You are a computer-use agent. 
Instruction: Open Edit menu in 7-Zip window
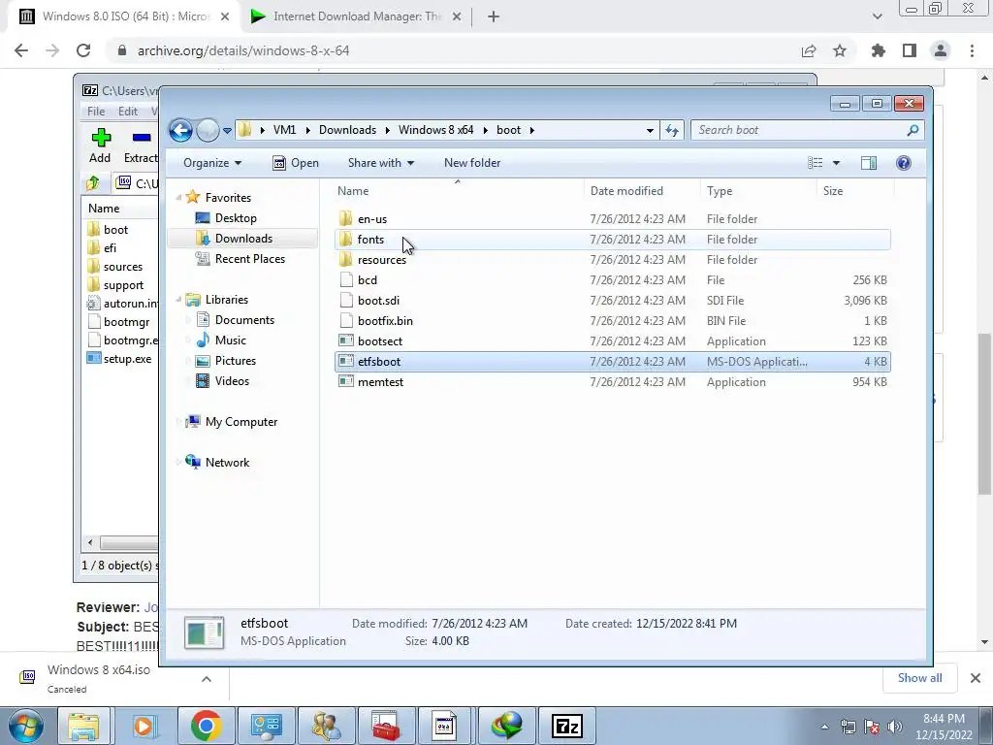coord(128,111)
